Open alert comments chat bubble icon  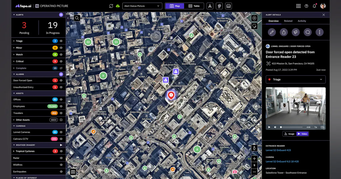pos(307,32)
